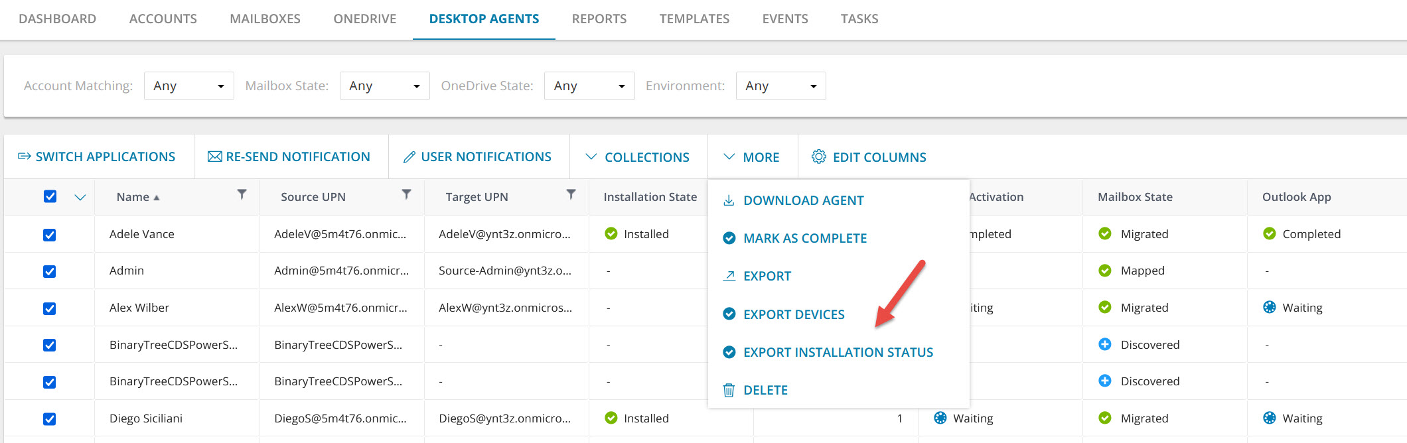
Task: Expand the Collections dropdown
Action: click(x=638, y=157)
